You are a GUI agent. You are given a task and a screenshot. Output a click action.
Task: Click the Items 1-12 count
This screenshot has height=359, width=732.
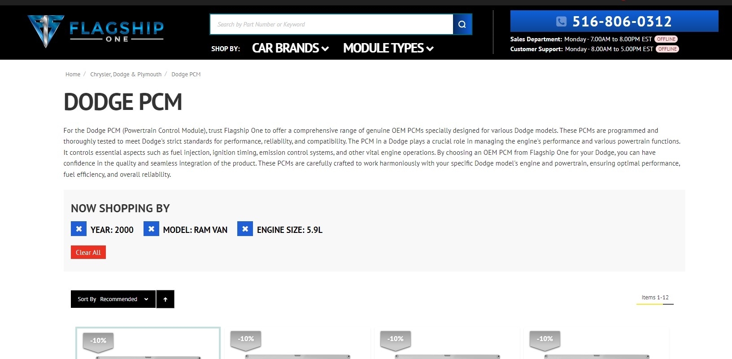[655, 298]
